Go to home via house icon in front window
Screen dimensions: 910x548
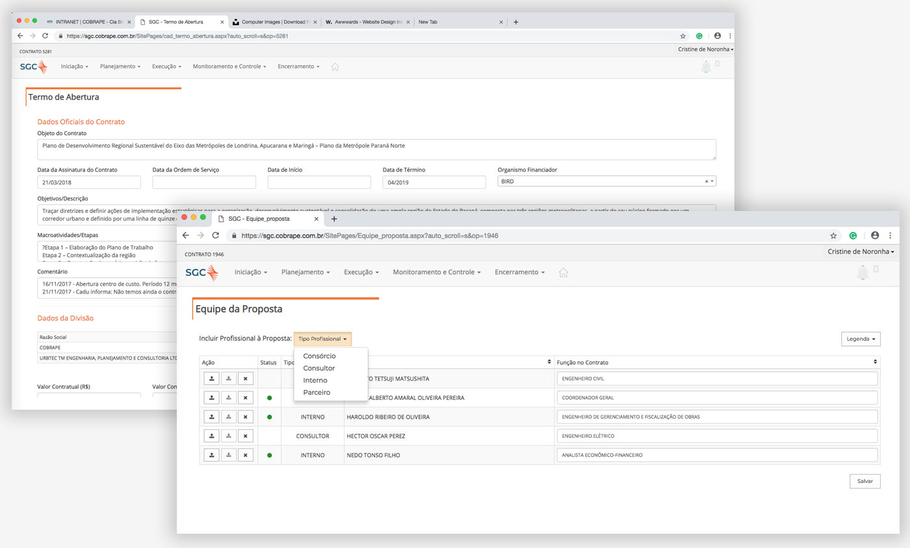(564, 273)
